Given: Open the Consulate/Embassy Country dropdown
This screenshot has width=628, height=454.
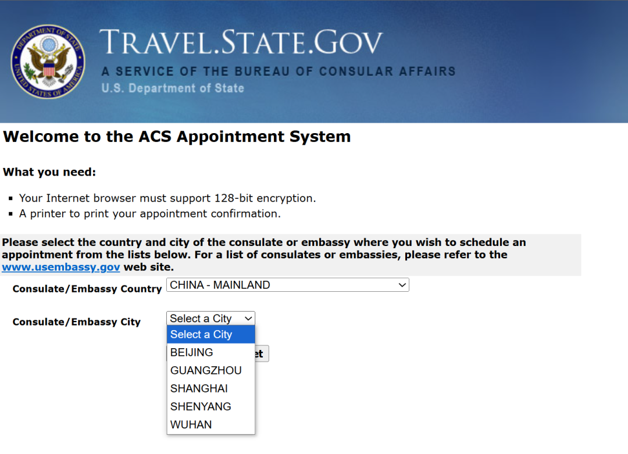Looking at the screenshot, I should click(x=287, y=285).
